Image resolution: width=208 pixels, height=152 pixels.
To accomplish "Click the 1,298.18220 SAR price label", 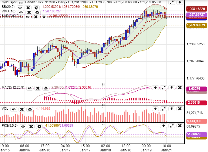I will 196,9.
